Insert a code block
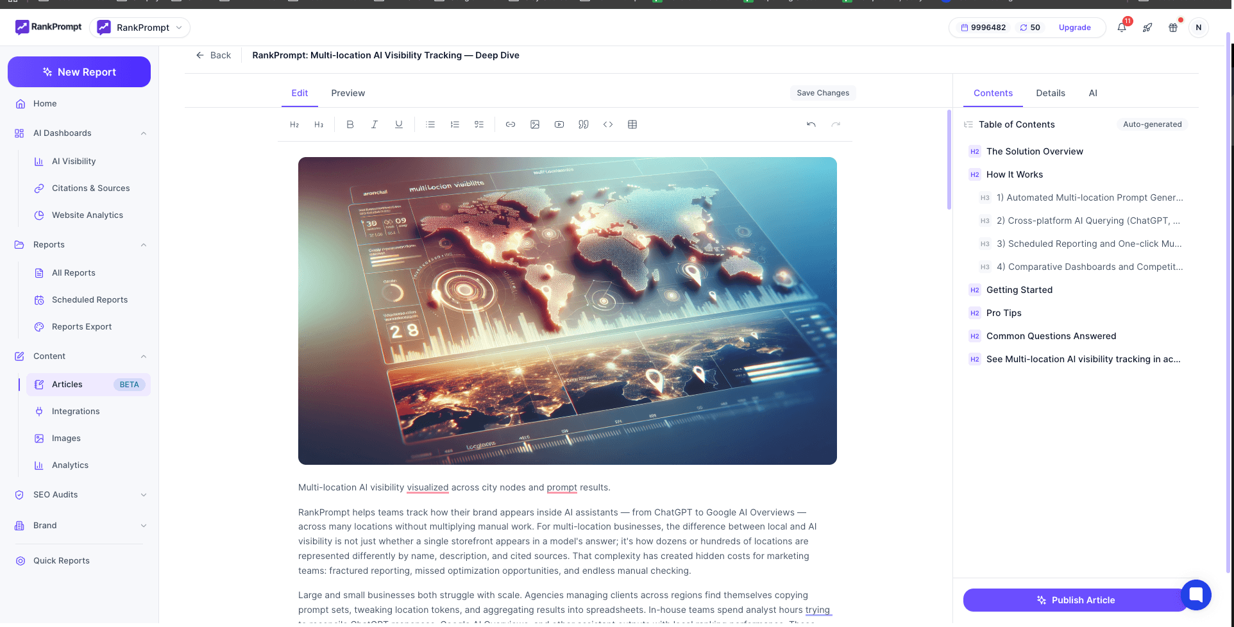 pos(608,124)
